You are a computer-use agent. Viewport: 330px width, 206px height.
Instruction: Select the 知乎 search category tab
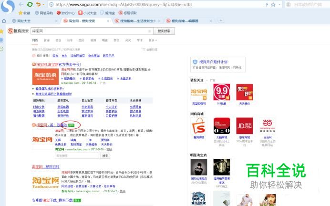[x=70, y=40]
